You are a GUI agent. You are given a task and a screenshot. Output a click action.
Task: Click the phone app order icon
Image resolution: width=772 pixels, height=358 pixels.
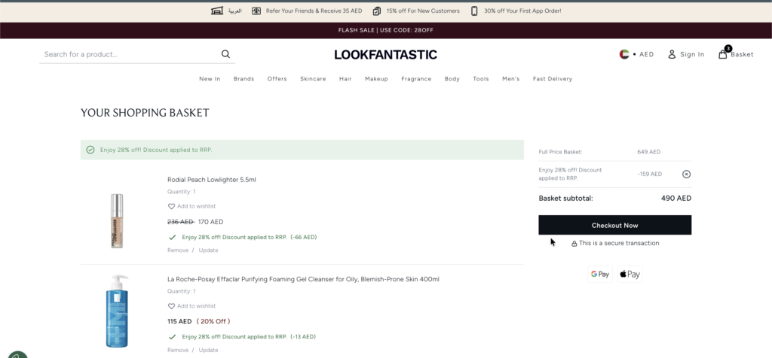[x=474, y=11]
